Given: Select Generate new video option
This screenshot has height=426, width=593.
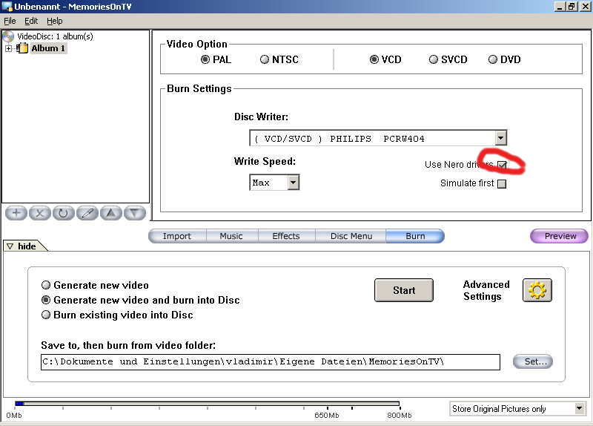Looking at the screenshot, I should [95, 285].
